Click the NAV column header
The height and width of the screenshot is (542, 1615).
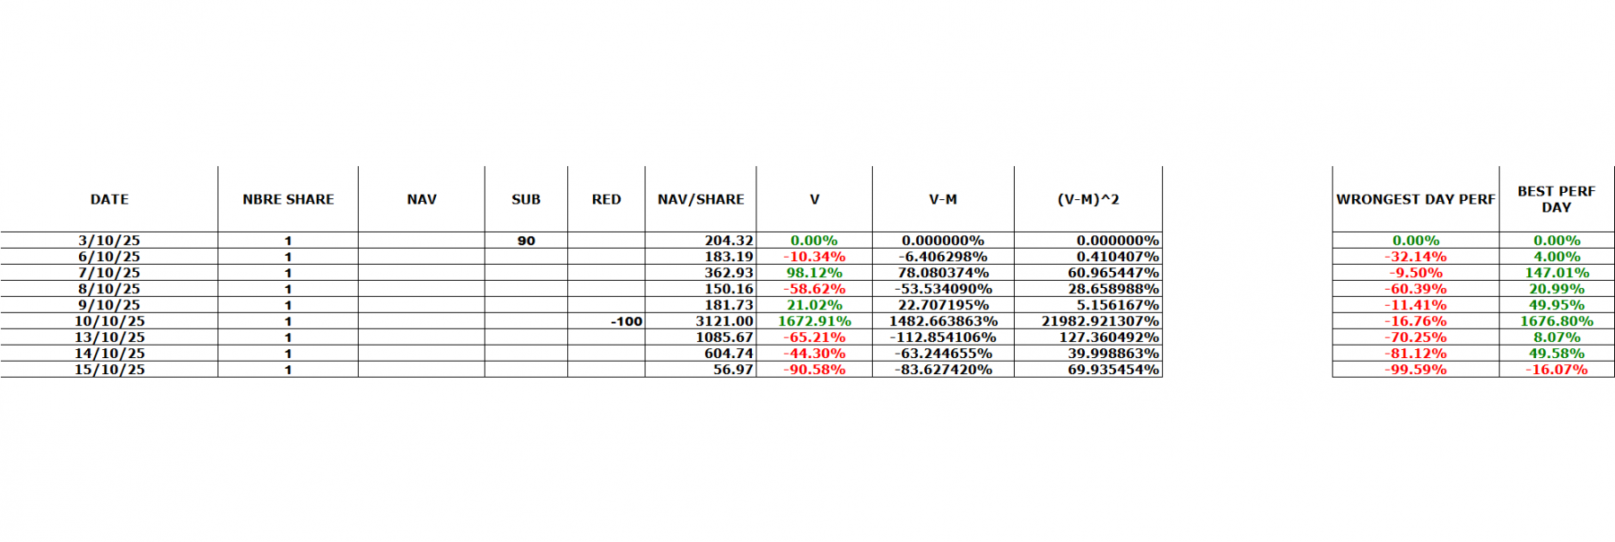[x=421, y=199]
